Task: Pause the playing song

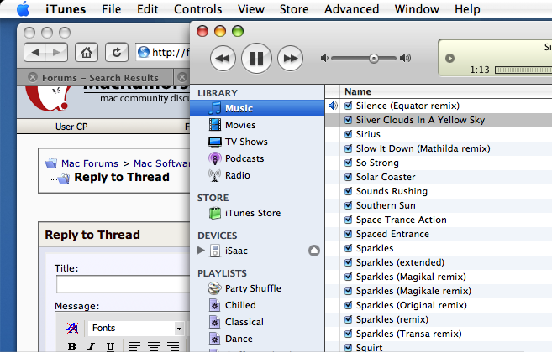Action: point(256,59)
